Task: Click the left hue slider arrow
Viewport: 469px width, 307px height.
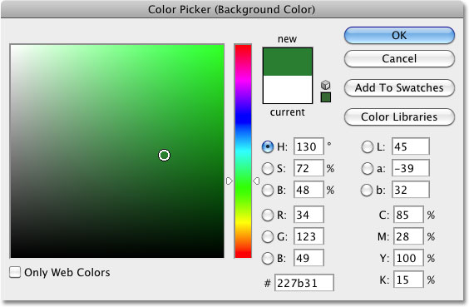Action: (x=230, y=181)
